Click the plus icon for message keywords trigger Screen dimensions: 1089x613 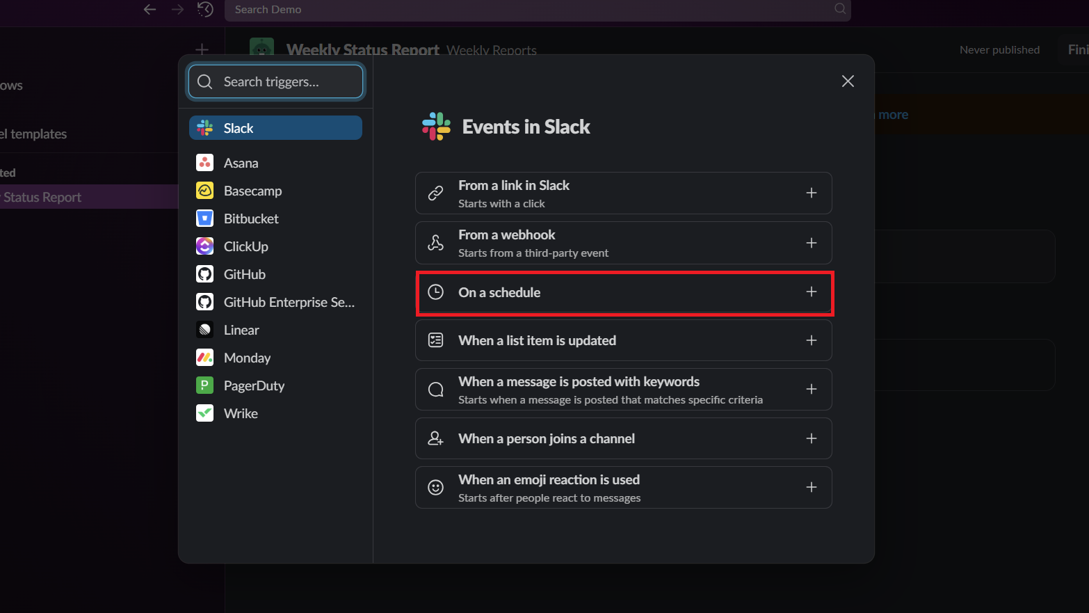811,389
